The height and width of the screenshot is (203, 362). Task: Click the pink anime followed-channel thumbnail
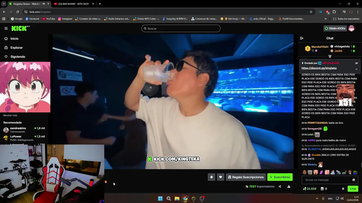pyautogui.click(x=25, y=87)
